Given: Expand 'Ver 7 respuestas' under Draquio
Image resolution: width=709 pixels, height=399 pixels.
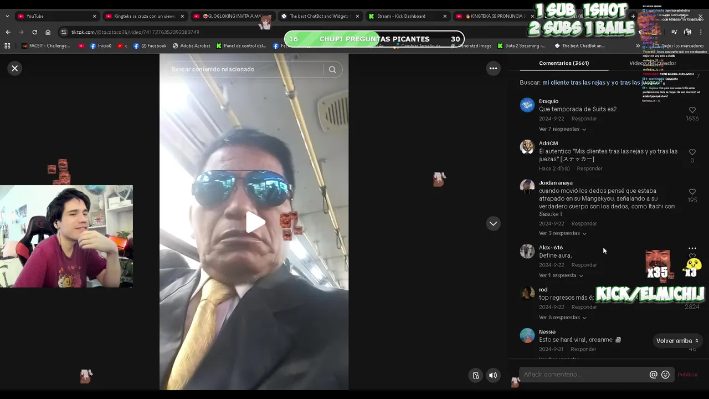Looking at the screenshot, I should coord(562,129).
